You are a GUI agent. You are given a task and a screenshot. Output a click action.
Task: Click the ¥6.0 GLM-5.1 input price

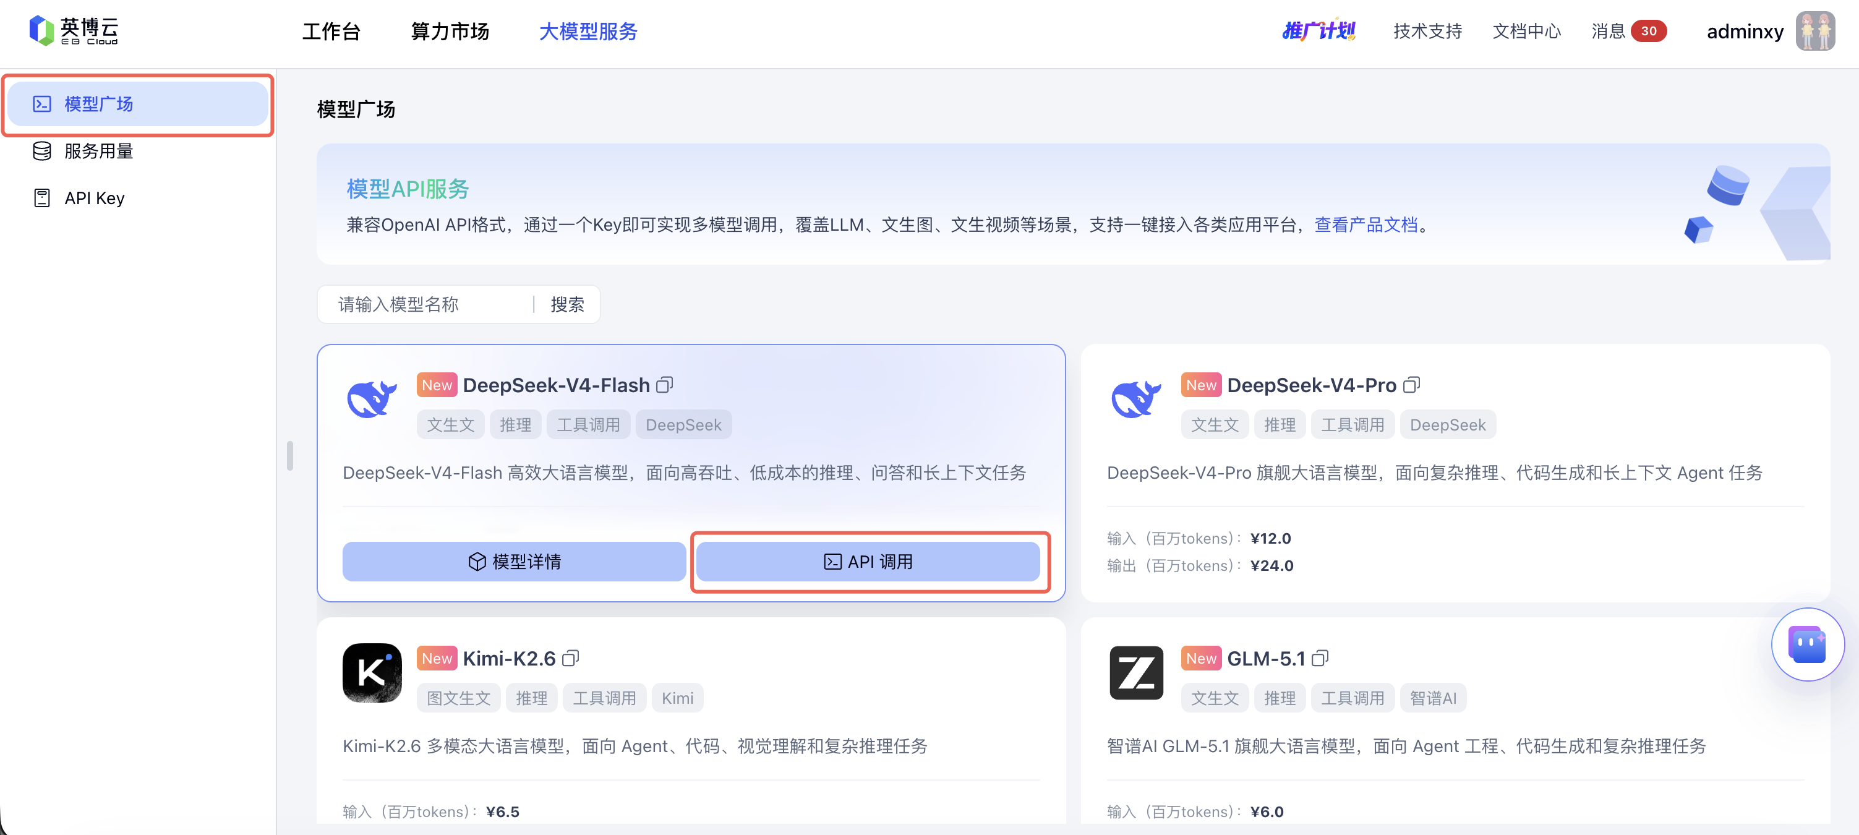1267,812
